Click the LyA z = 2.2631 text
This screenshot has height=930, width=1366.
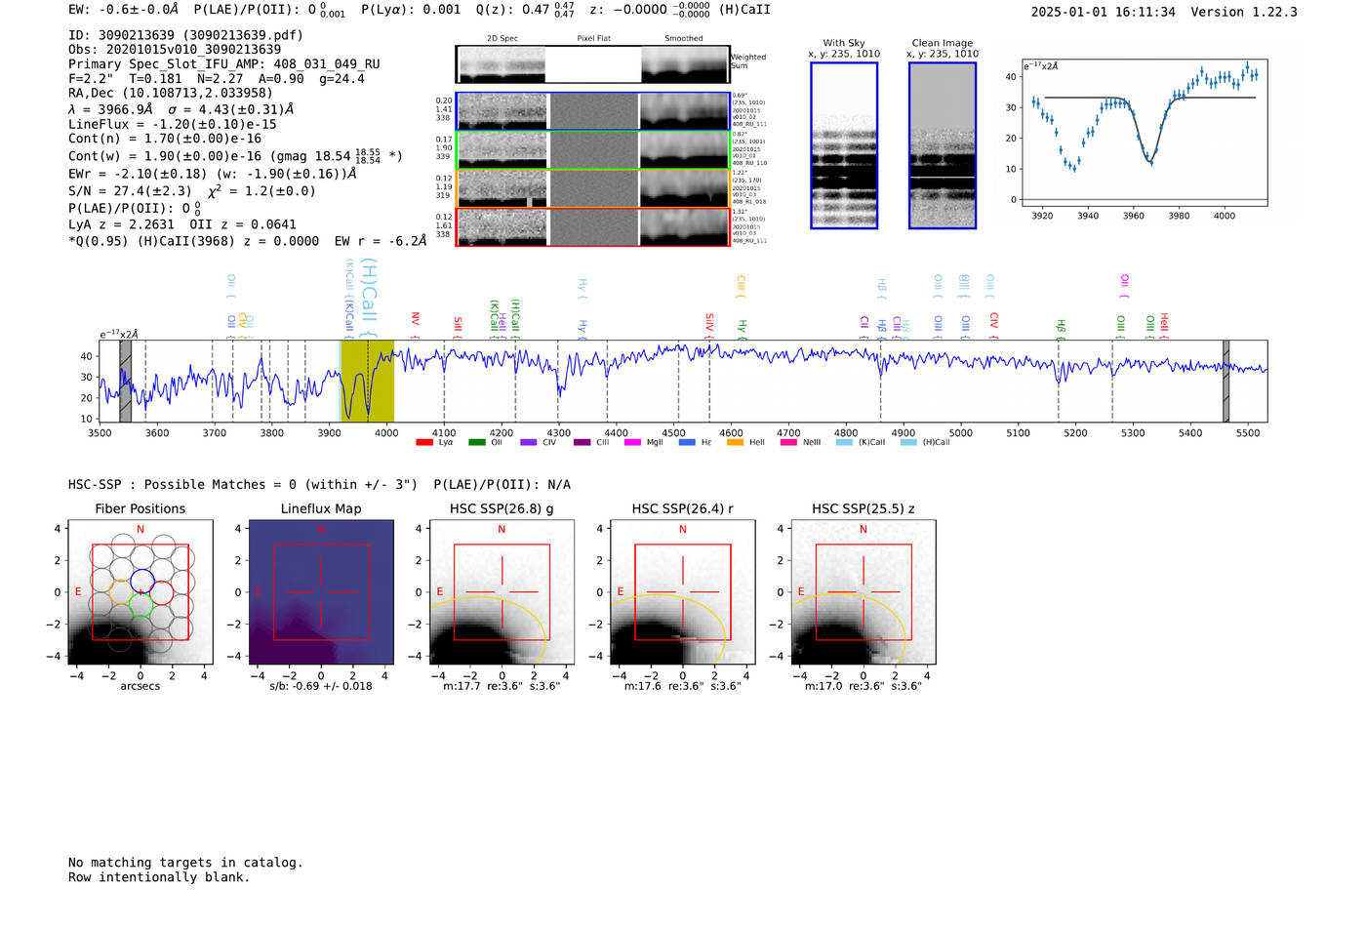click(x=121, y=224)
